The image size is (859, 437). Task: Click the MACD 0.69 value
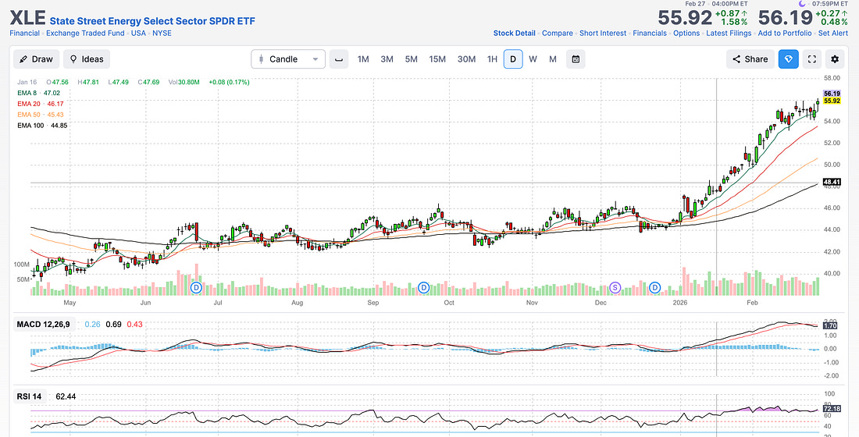point(113,324)
